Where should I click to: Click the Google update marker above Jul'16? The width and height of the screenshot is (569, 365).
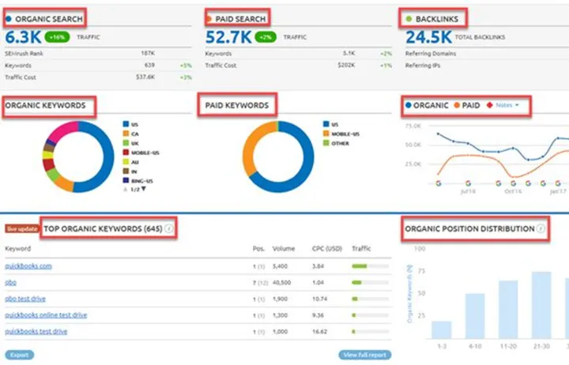click(x=468, y=183)
